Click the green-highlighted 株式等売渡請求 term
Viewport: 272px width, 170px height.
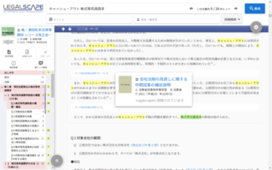(191, 117)
